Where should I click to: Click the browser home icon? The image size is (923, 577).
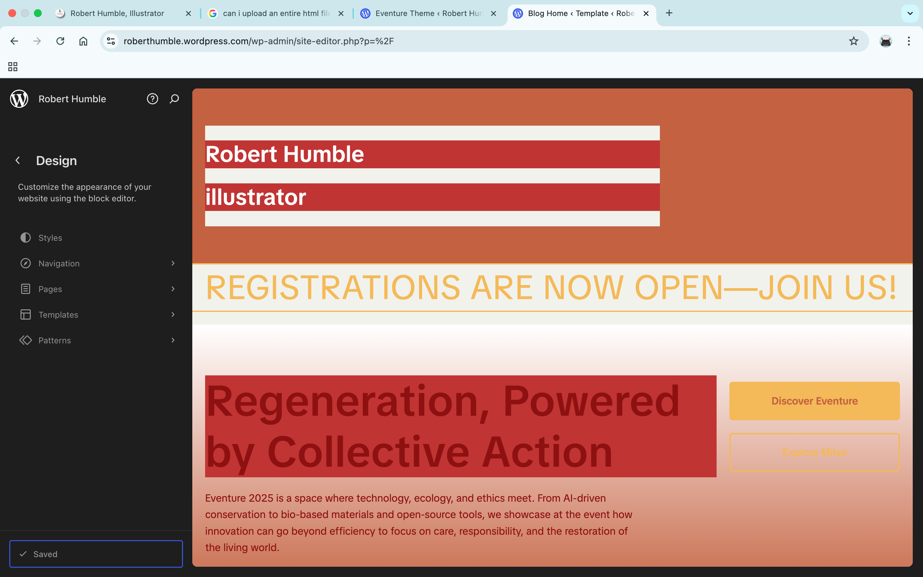[83, 41]
